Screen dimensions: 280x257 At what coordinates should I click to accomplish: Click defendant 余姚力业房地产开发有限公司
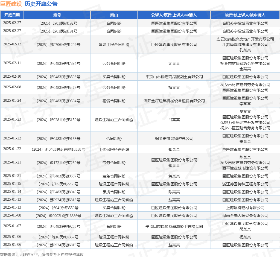click(x=245, y=122)
